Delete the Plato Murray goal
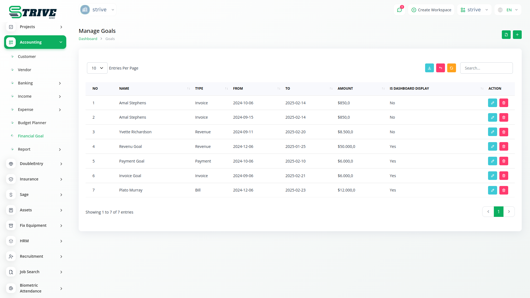 pyautogui.click(x=504, y=190)
